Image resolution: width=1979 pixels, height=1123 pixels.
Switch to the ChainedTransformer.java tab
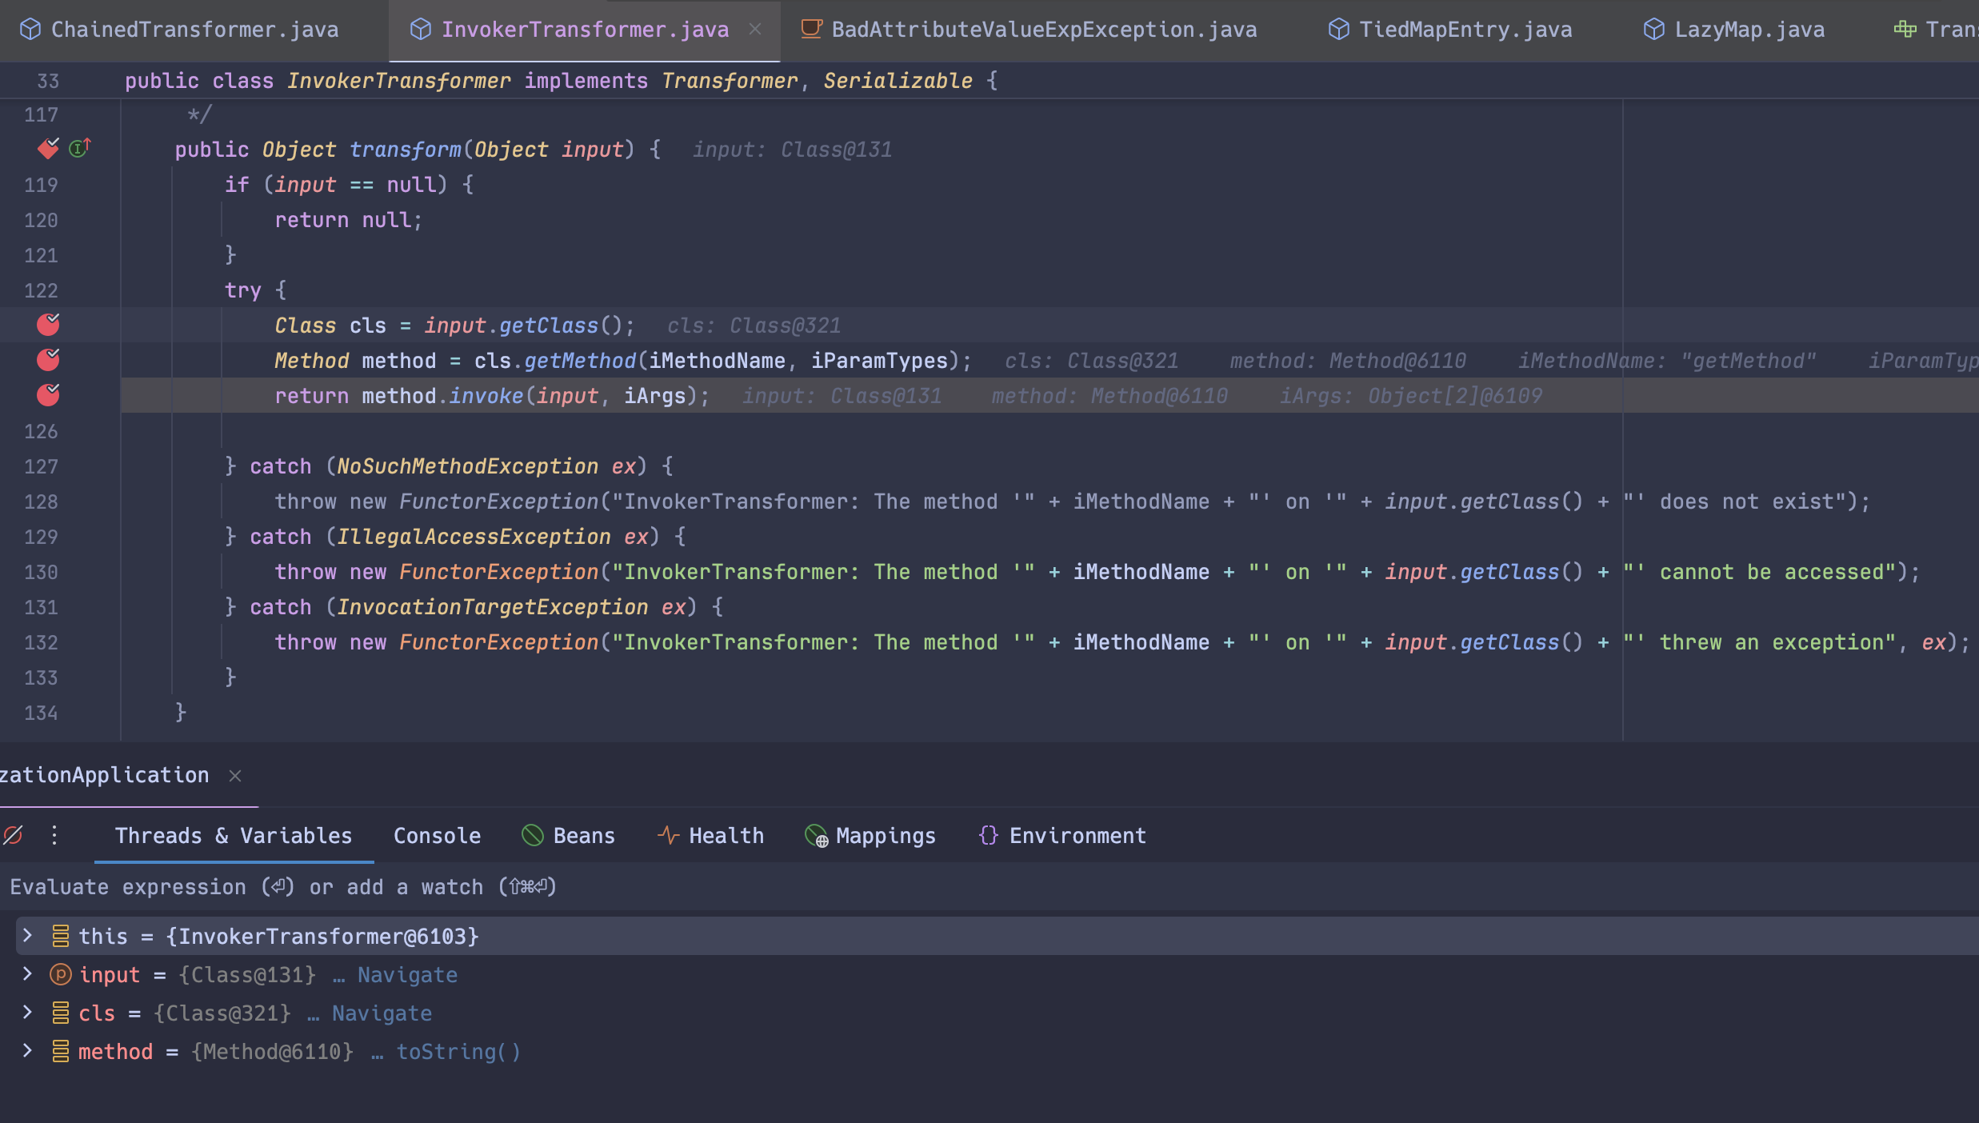tap(192, 29)
